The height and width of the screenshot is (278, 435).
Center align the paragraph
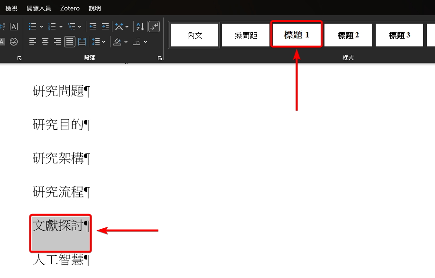coord(45,42)
